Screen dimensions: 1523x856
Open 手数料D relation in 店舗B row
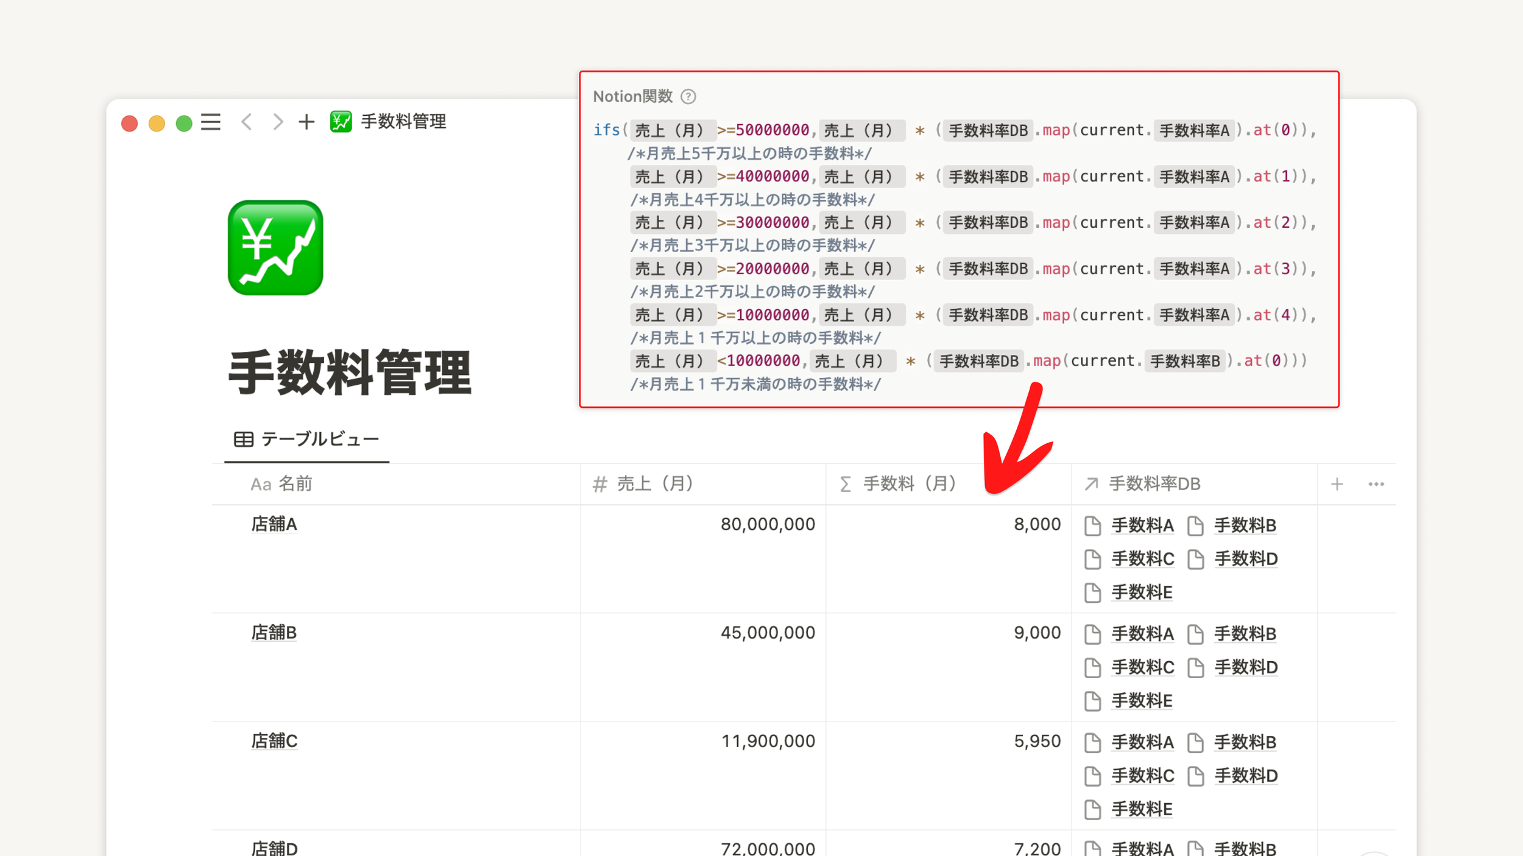click(x=1245, y=667)
